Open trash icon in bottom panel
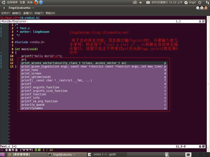Screen dimensions: 210x157 click(167, 154)
